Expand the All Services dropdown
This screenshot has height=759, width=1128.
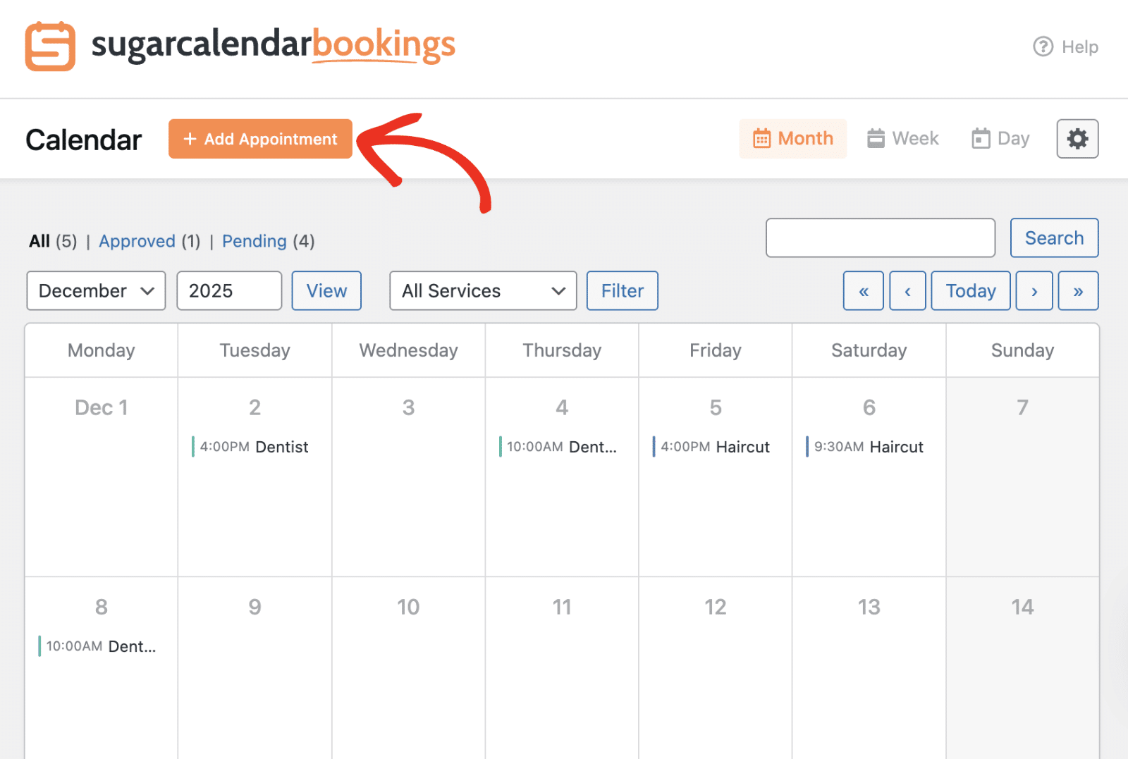pos(482,290)
